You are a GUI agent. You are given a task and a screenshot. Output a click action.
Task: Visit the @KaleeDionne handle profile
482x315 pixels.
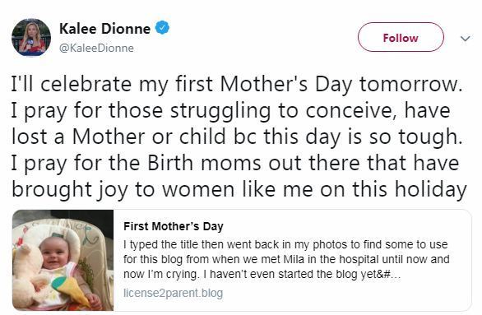click(x=96, y=48)
